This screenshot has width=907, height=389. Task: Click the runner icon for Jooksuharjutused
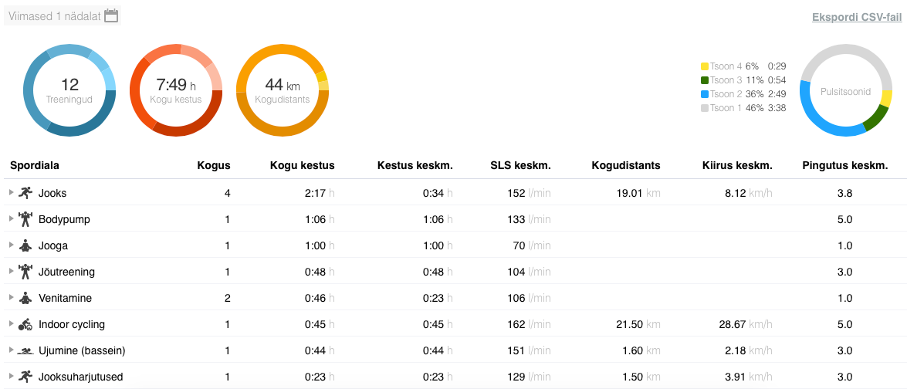coord(26,377)
